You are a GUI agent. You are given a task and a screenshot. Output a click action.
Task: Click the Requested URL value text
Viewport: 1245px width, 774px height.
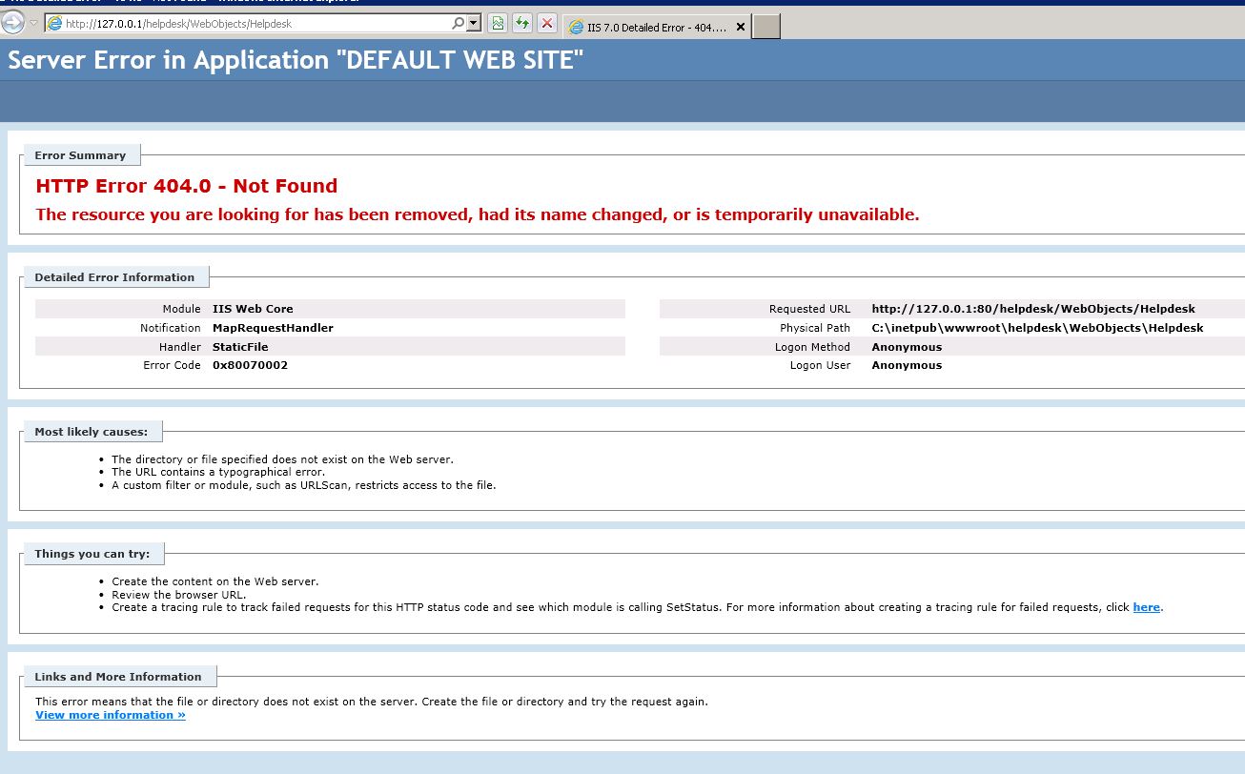1033,309
